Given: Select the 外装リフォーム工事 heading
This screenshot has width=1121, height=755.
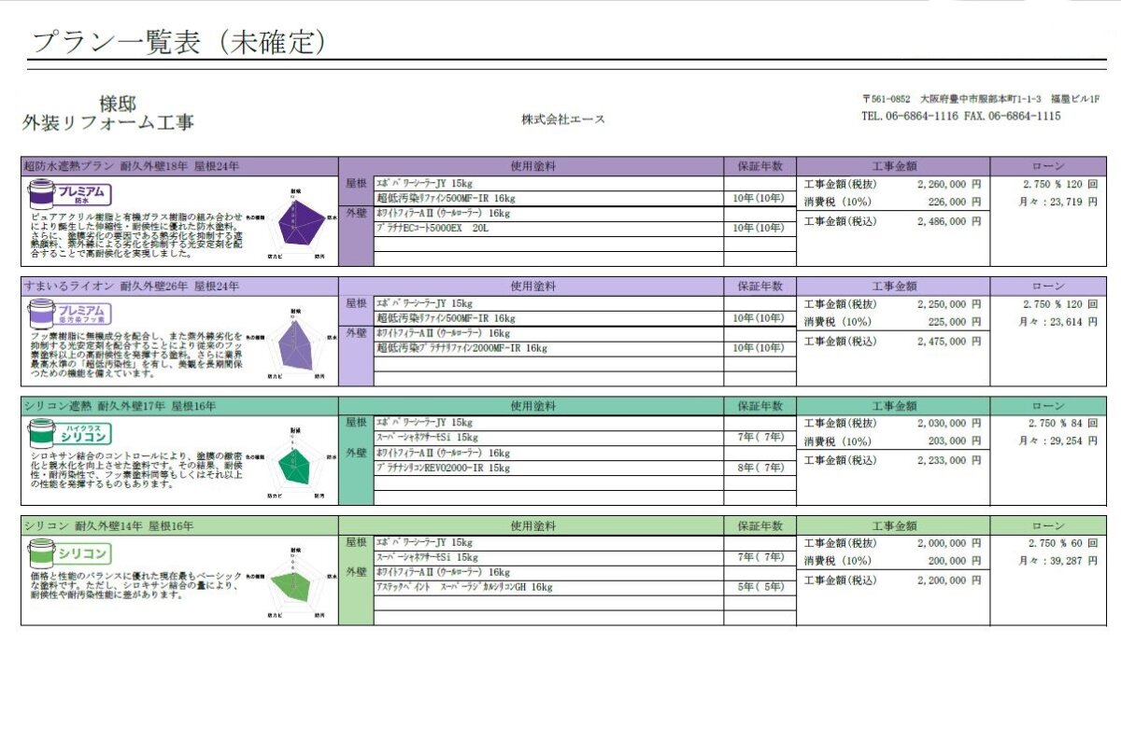Looking at the screenshot, I should [108, 122].
